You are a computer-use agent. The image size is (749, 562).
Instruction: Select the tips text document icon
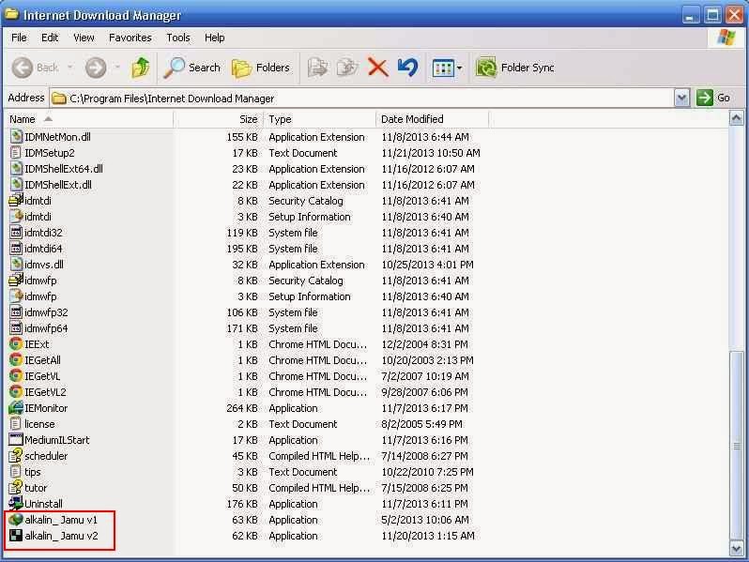click(x=16, y=472)
